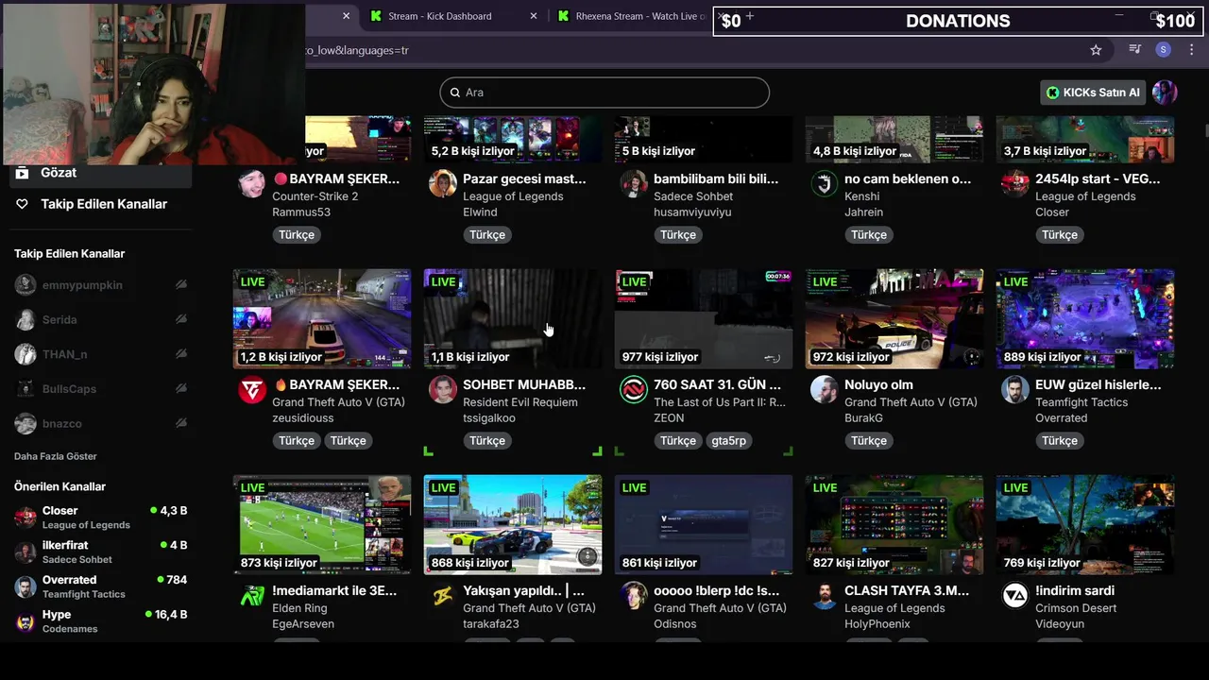Click the magnifier icon in the search box

click(x=454, y=93)
